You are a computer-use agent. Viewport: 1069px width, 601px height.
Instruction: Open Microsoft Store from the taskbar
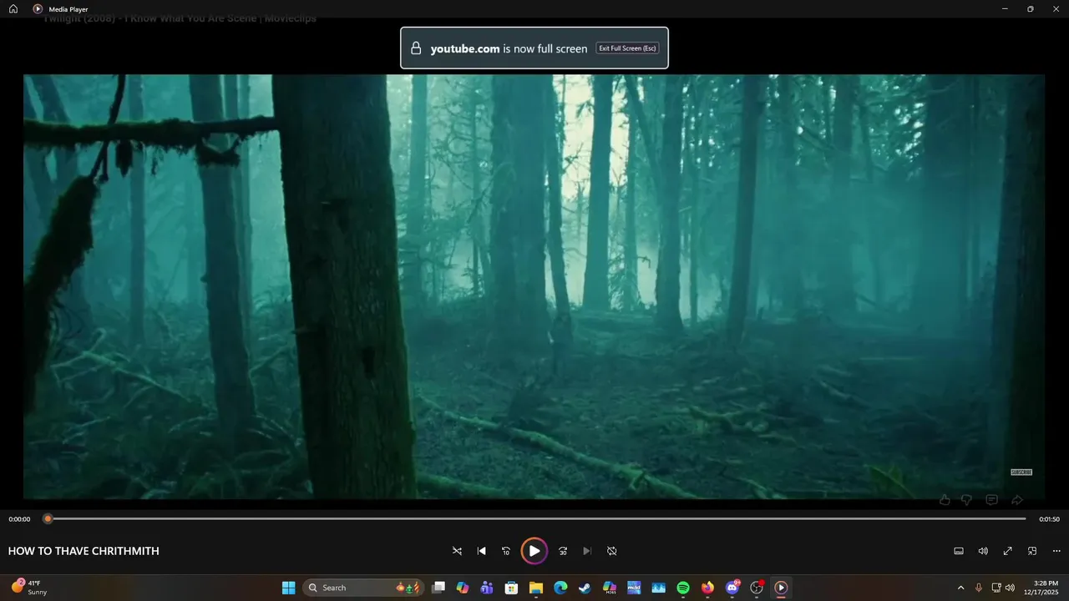(511, 588)
